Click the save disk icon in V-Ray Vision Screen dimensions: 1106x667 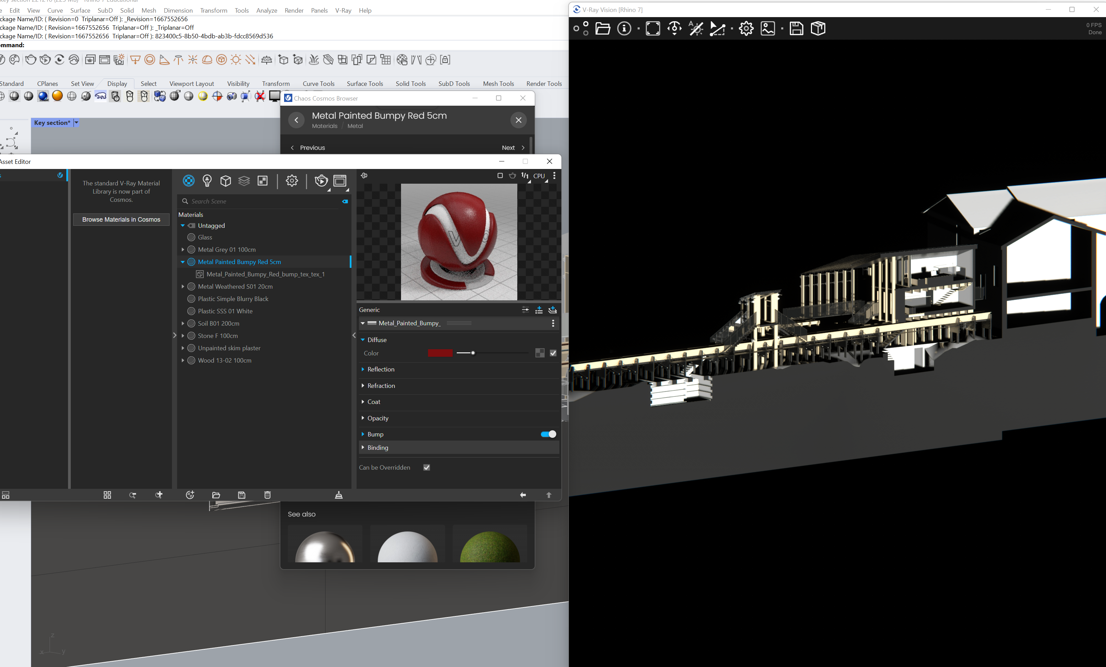pyautogui.click(x=796, y=28)
